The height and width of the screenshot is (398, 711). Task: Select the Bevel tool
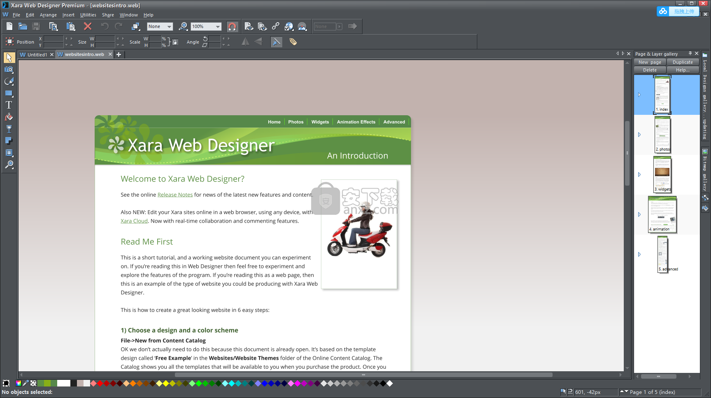[x=9, y=153]
